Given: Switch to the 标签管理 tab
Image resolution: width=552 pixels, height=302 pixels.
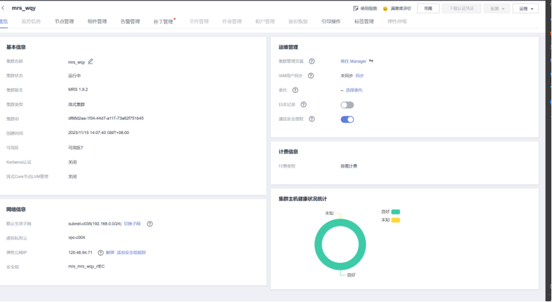Looking at the screenshot, I should (x=364, y=21).
